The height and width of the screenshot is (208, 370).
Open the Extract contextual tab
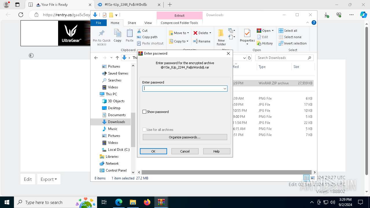[180, 16]
